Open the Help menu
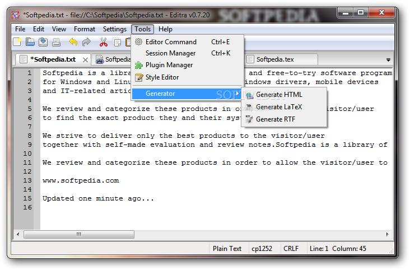The width and height of the screenshot is (410, 270). pos(165,29)
